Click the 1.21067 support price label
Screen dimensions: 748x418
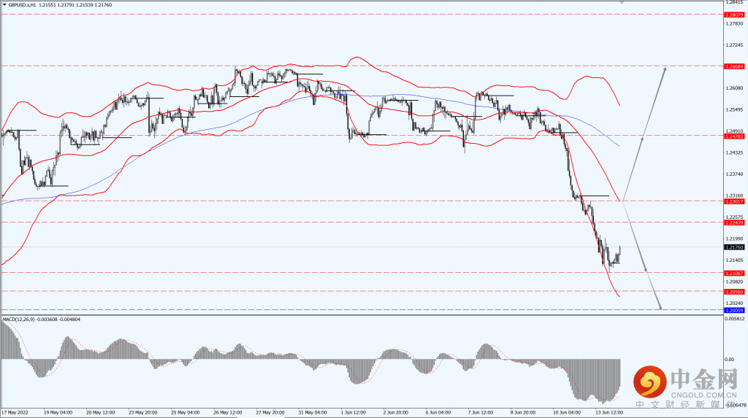(x=734, y=273)
